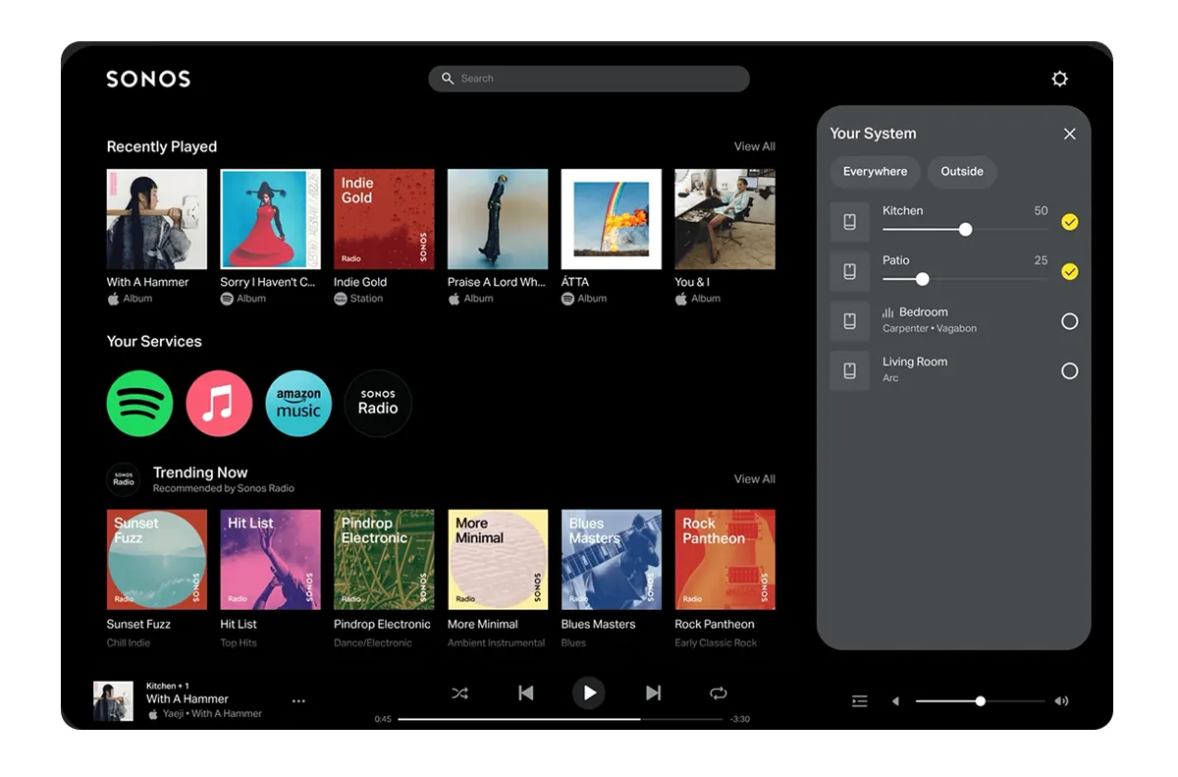Viewport: 1178px width, 777px height.
Task: View all Recently Played items
Action: (x=755, y=146)
